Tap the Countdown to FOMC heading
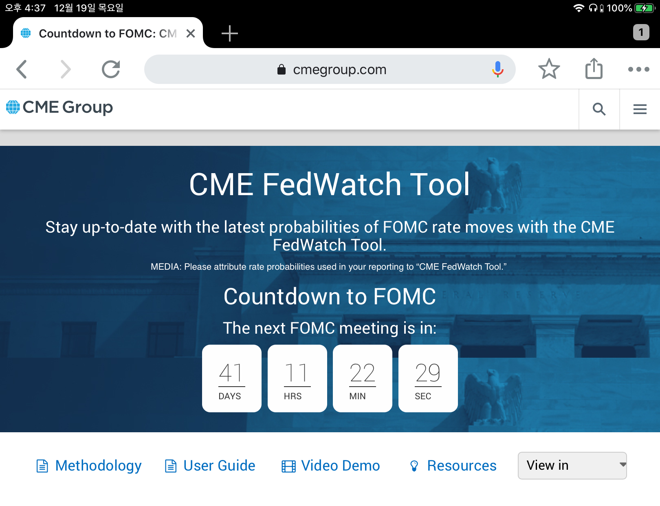This screenshot has width=660, height=506. [x=330, y=296]
